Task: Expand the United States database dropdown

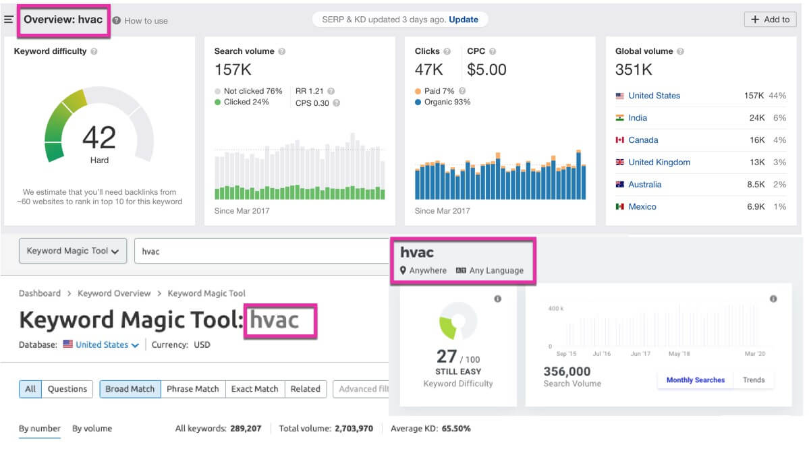Action: (107, 344)
